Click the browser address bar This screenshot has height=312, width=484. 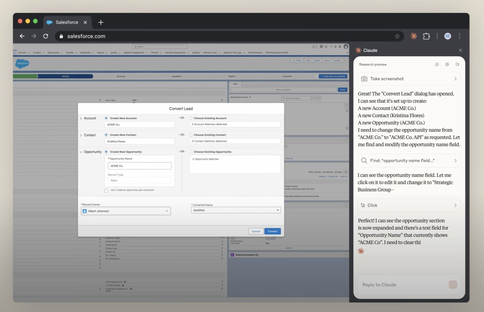click(x=230, y=36)
